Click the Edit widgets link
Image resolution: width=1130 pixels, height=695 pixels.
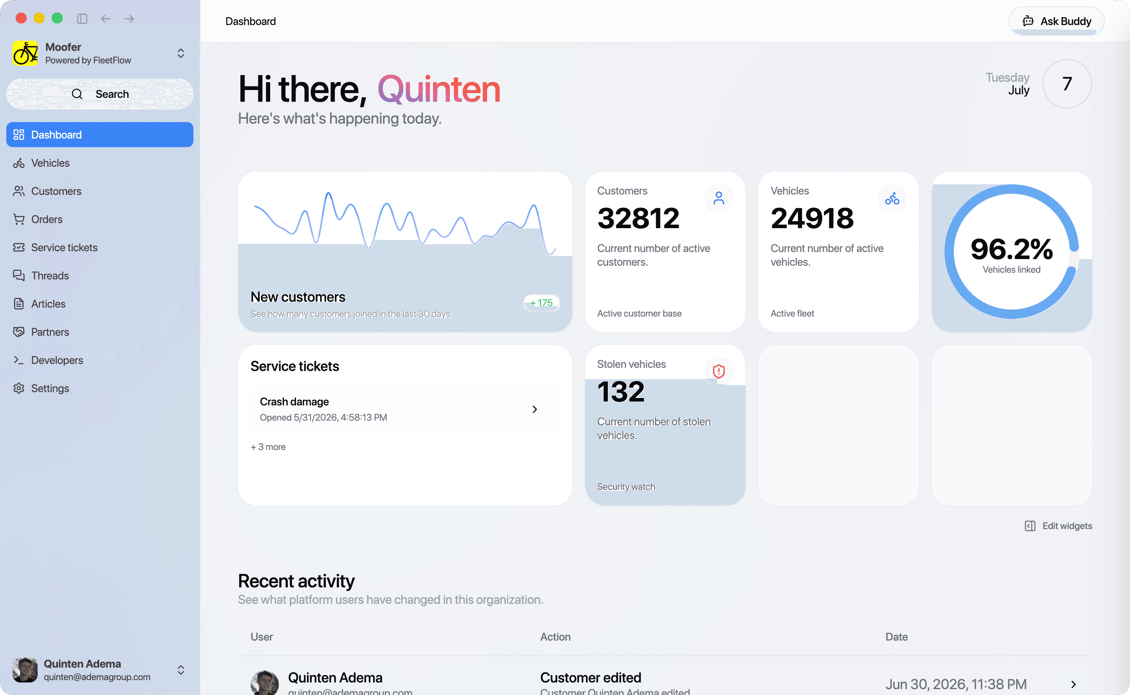click(x=1058, y=526)
